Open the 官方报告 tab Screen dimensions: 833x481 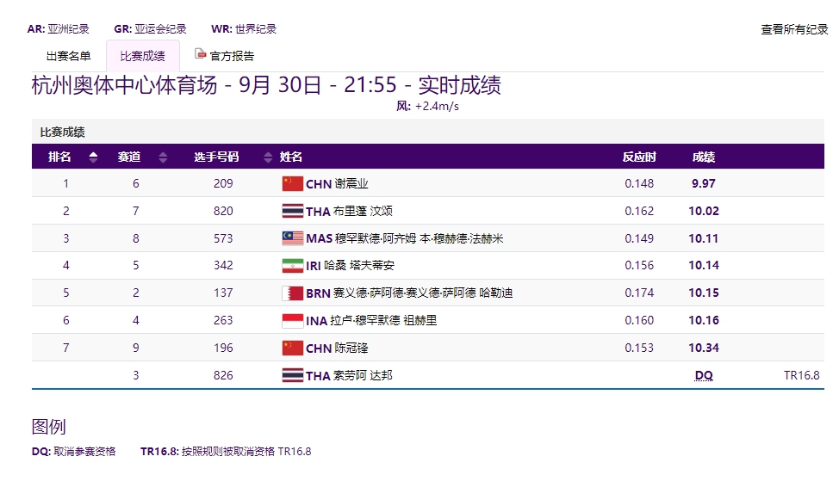pos(232,56)
